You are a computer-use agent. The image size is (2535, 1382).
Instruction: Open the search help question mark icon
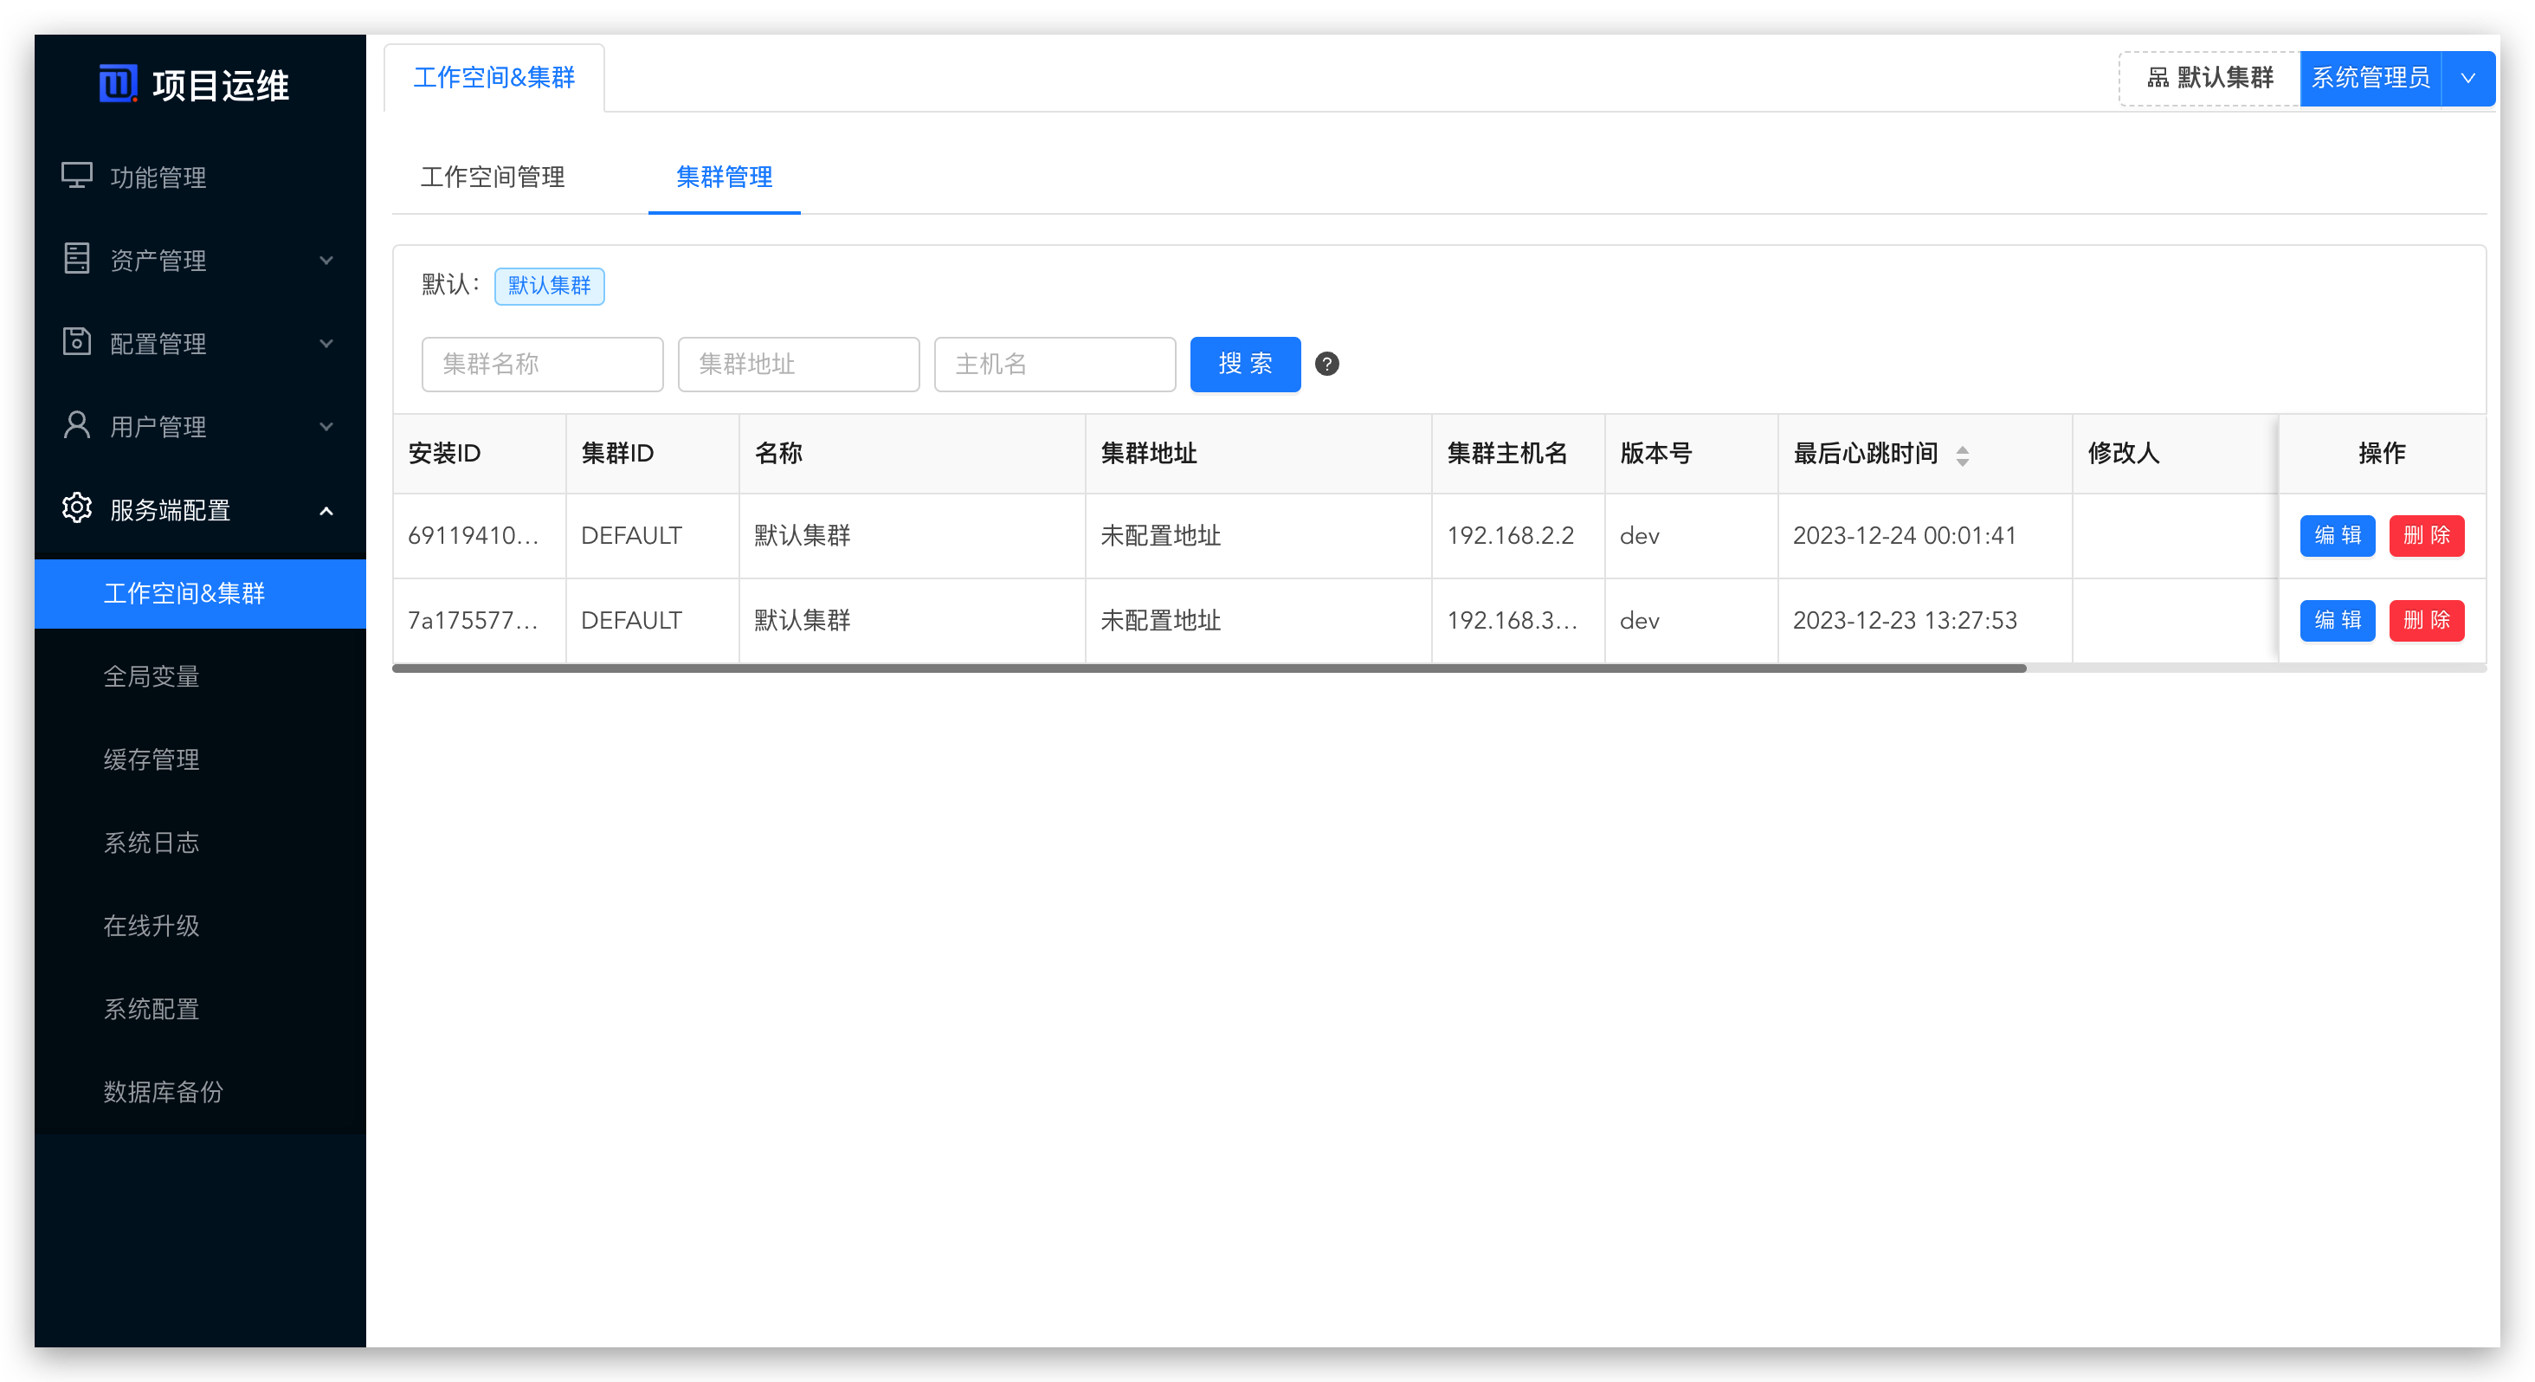point(1326,365)
